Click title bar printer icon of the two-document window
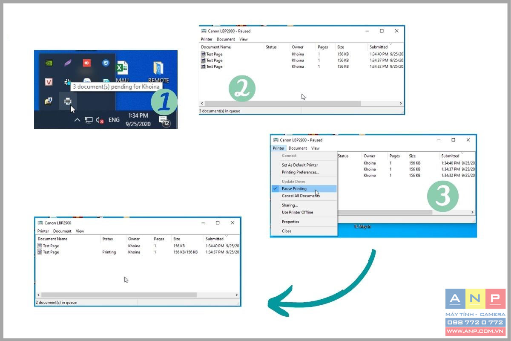This screenshot has width=511, height=341. pyautogui.click(x=40, y=223)
